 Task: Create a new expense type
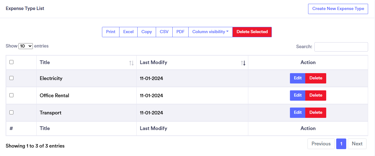pos(338,9)
